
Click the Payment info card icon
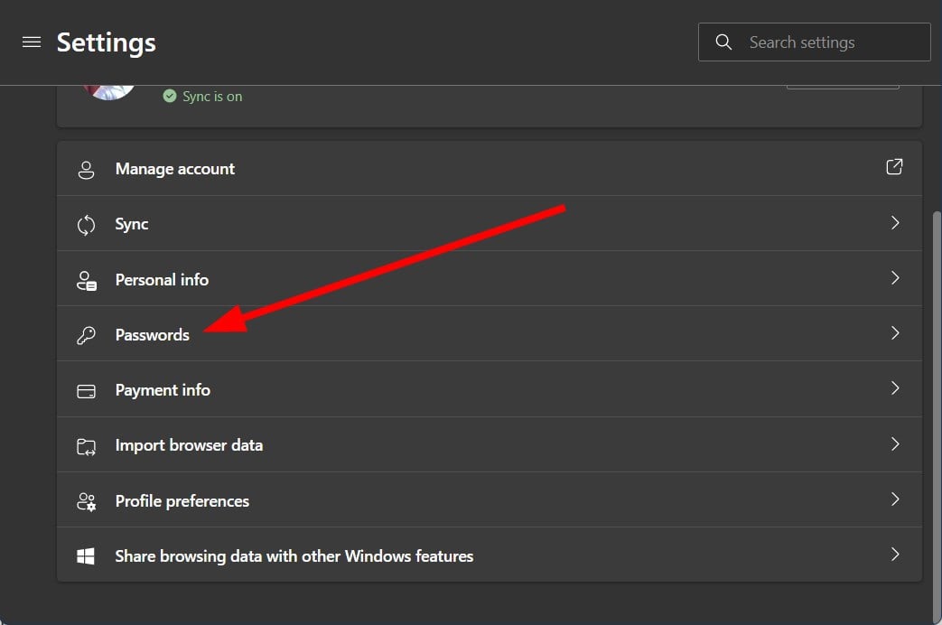click(87, 391)
